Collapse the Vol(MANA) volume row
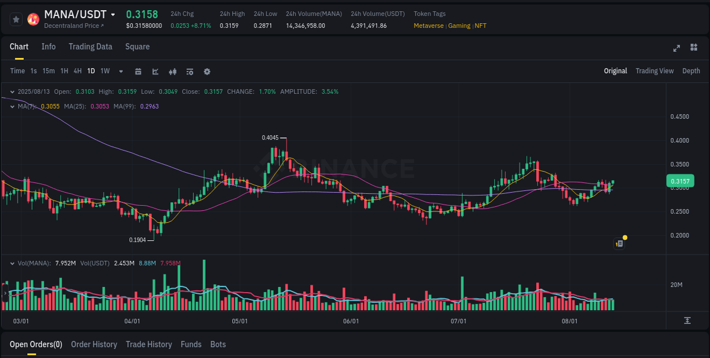Screen dimensions: 710x358 click(x=12, y=263)
